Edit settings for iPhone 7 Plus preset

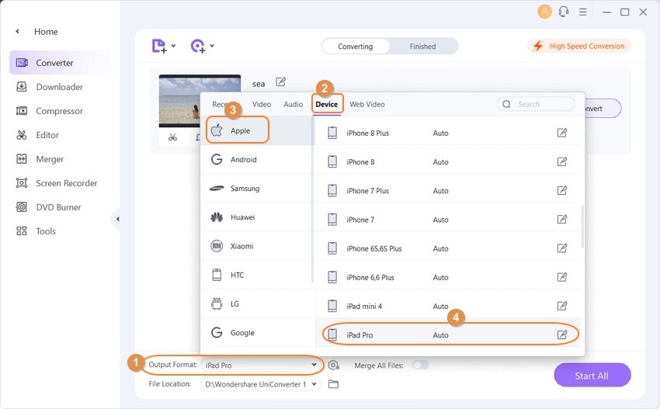pos(562,191)
